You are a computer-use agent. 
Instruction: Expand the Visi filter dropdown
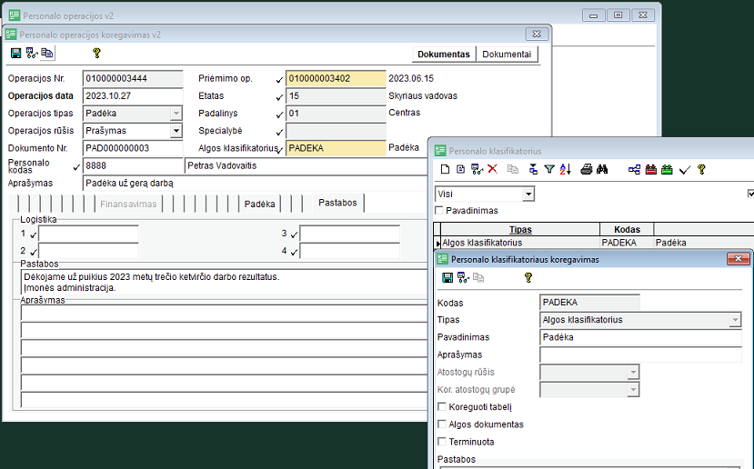pyautogui.click(x=528, y=194)
